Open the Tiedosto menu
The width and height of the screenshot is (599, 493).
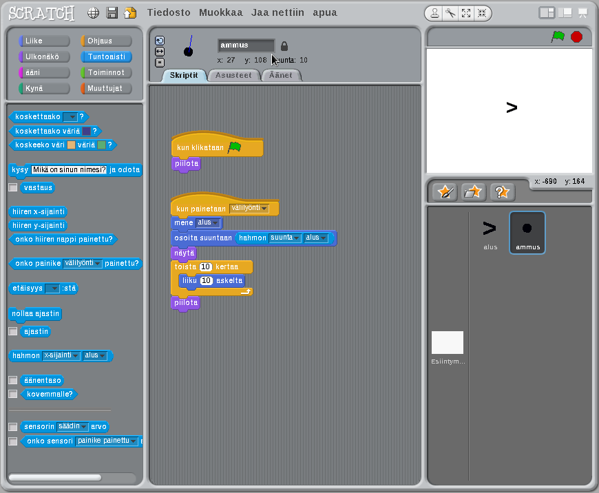click(169, 12)
